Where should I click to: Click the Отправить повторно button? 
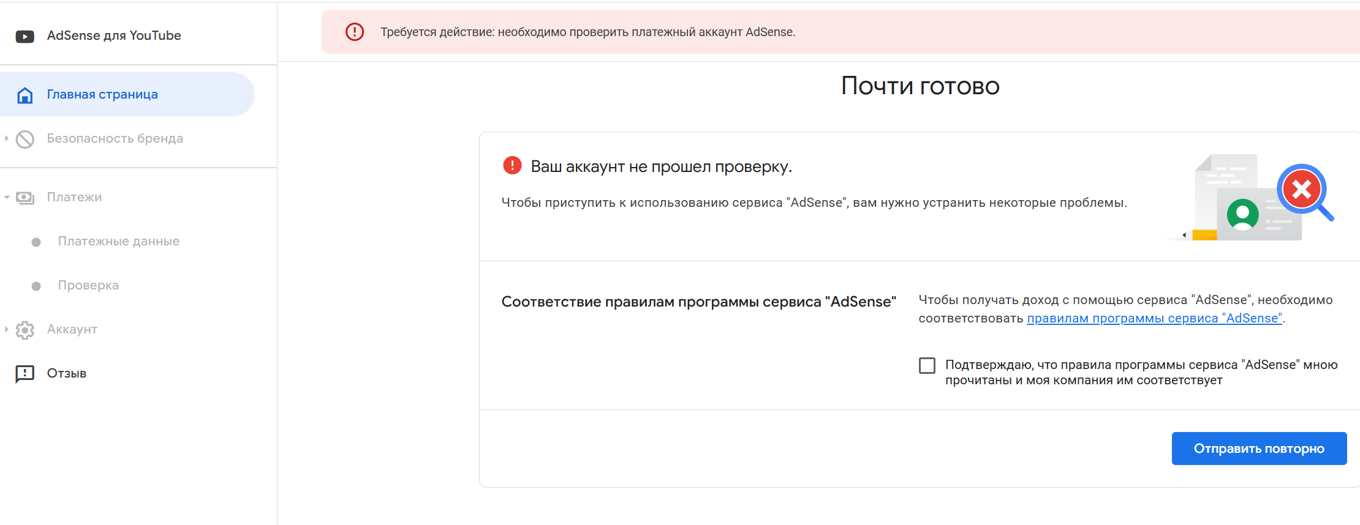click(x=1259, y=449)
